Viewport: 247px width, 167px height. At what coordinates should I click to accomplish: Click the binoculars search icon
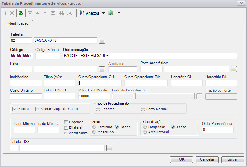coord(61,13)
